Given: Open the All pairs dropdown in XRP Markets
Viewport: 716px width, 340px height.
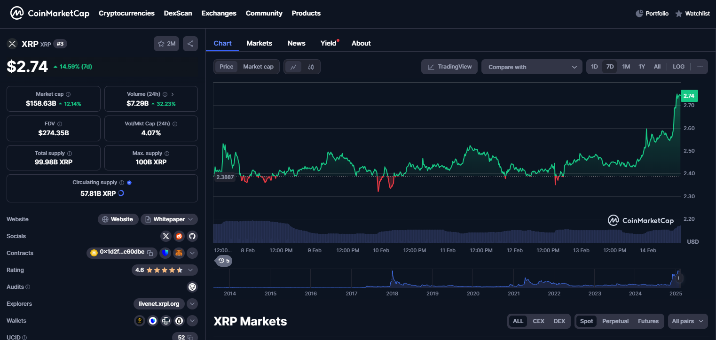Looking at the screenshot, I should pyautogui.click(x=687, y=321).
